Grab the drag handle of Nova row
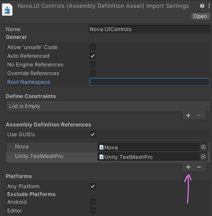Image resolution: width=212 pixels, height=216 pixels. (x=10, y=147)
